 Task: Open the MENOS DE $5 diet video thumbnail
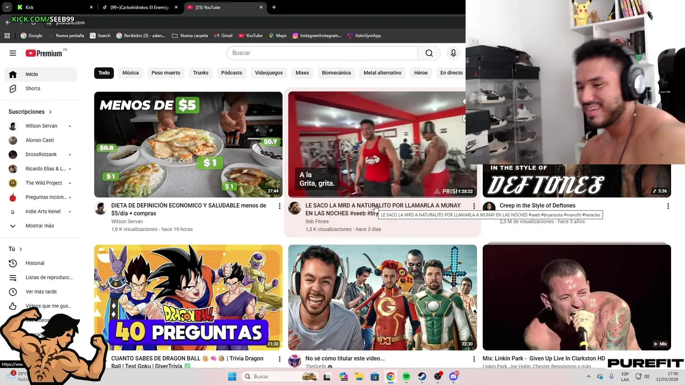pyautogui.click(x=188, y=144)
